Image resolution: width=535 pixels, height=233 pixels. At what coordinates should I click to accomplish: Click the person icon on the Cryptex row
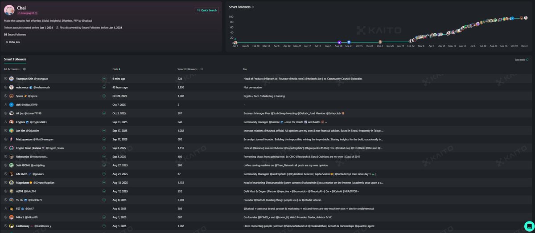pyautogui.click(x=6, y=122)
